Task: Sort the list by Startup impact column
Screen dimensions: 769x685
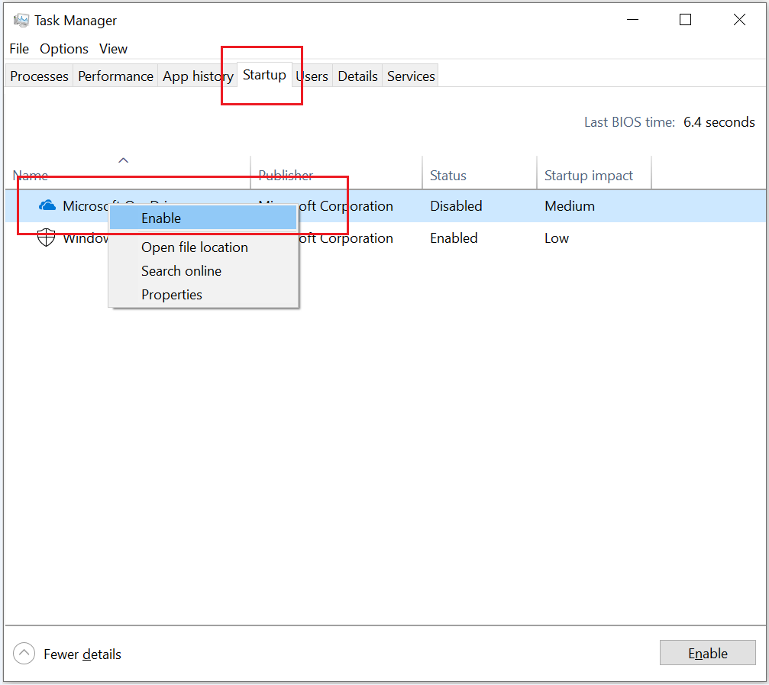Action: pyautogui.click(x=589, y=176)
